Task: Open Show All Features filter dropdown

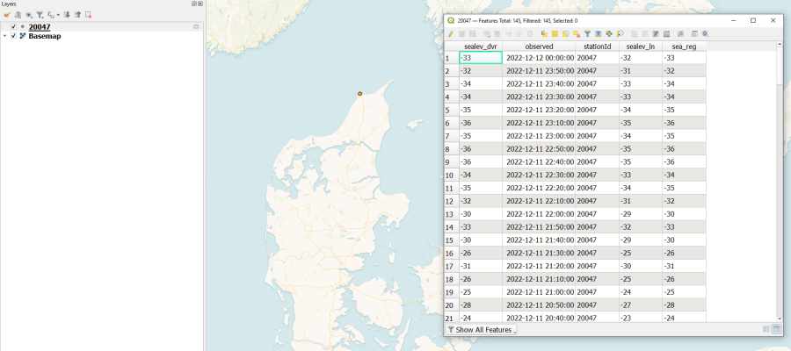Action: point(481,330)
